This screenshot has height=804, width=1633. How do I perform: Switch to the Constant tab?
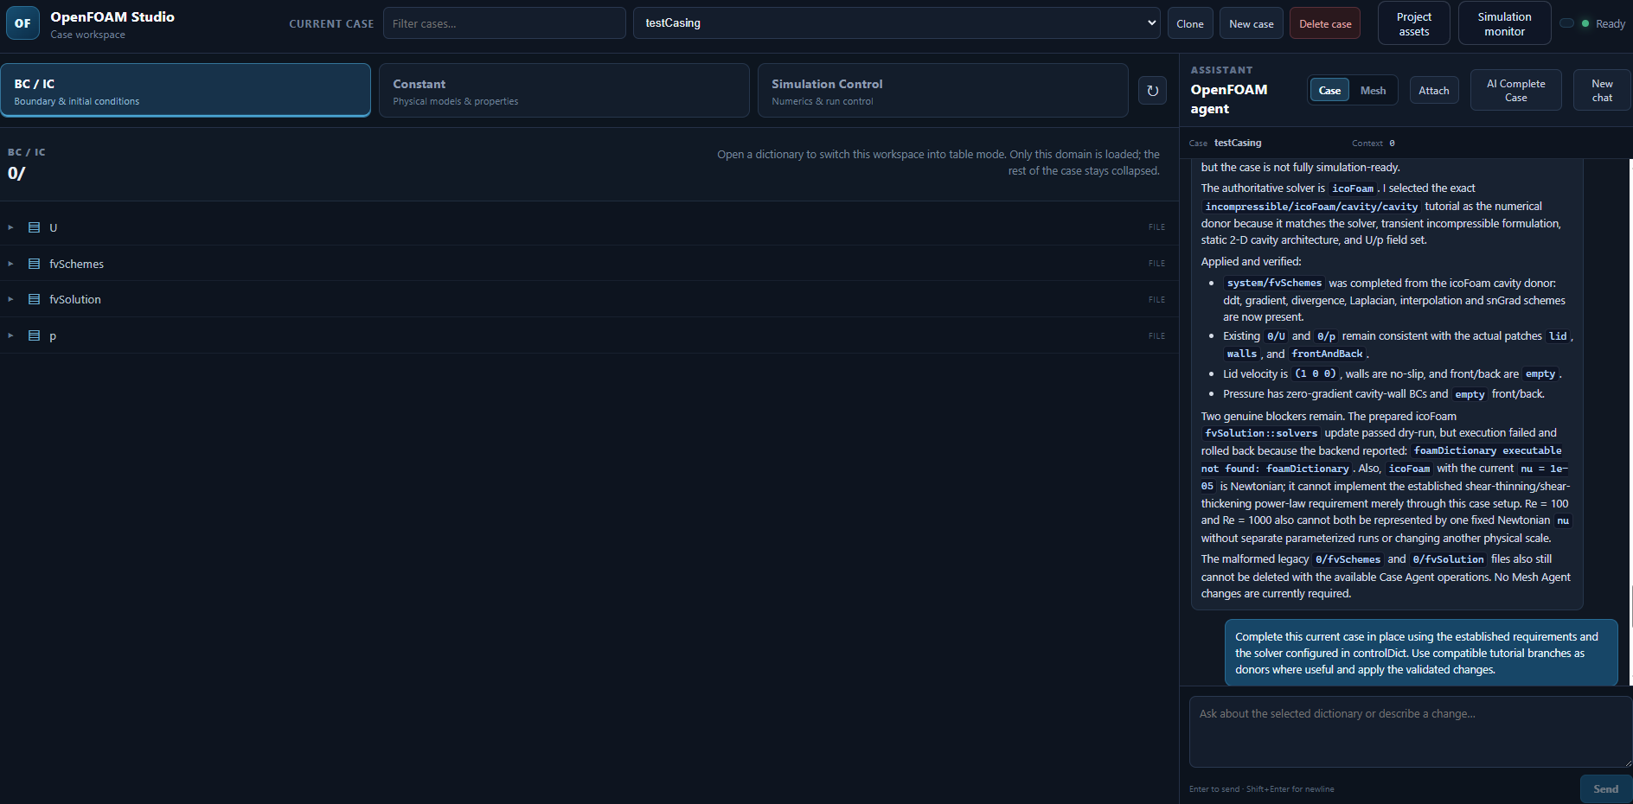tap(564, 90)
